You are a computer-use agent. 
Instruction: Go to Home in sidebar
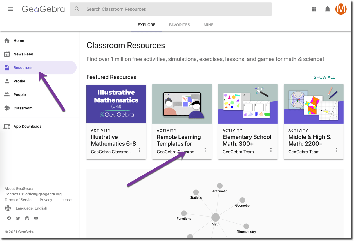pyautogui.click(x=38, y=40)
